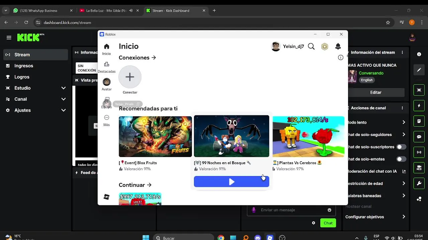Toggle Chat de solo-suscriptores switch
The image size is (428, 240).
[x=401, y=147]
